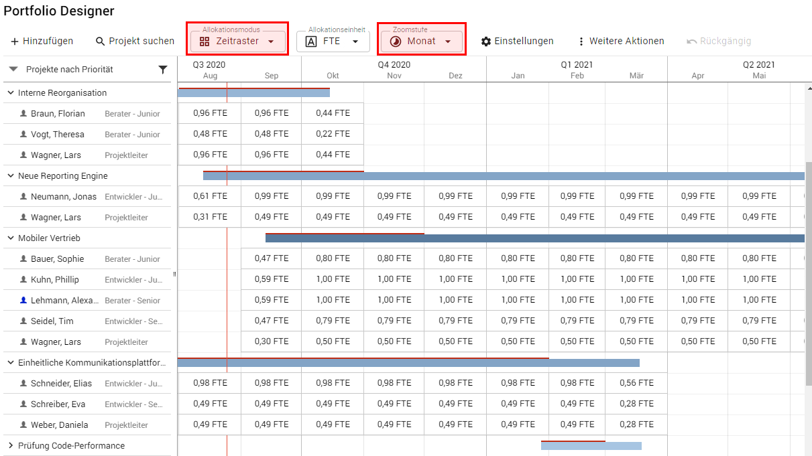Click Neumann, Jonas 0,61 FTE August cell

point(210,196)
